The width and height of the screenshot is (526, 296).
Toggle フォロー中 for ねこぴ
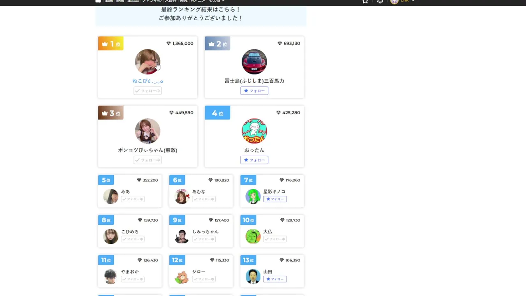point(148,91)
